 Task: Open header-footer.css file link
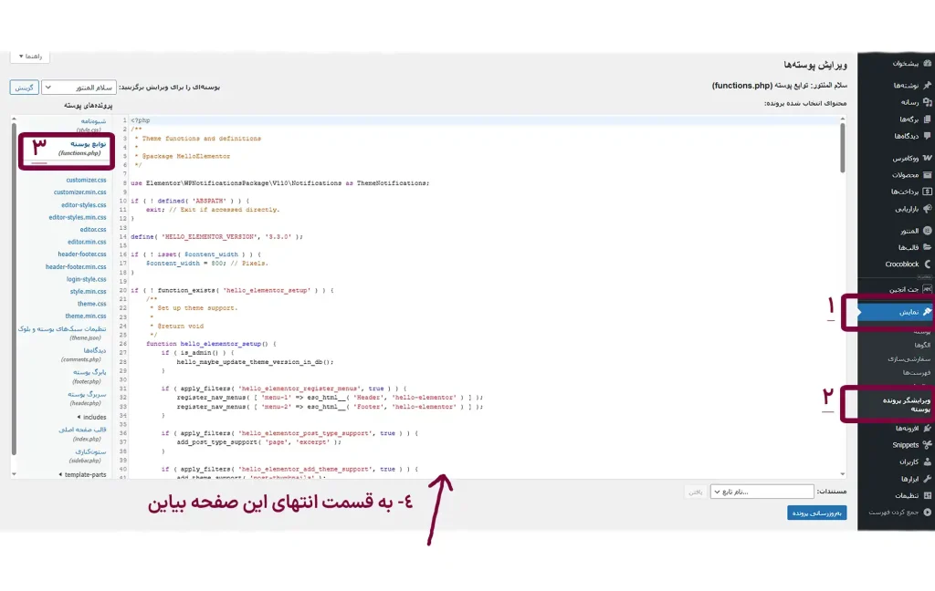click(x=82, y=254)
